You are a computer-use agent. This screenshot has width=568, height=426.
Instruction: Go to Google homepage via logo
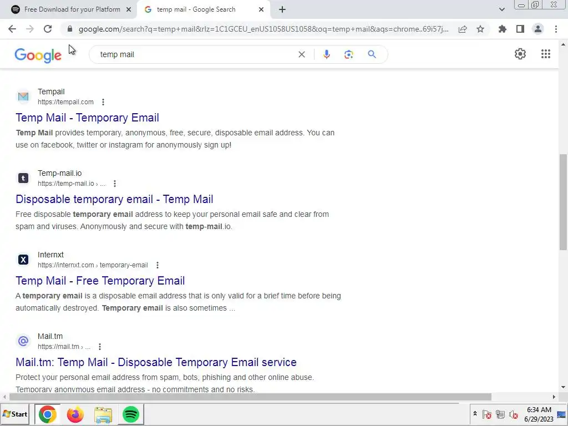(38, 55)
